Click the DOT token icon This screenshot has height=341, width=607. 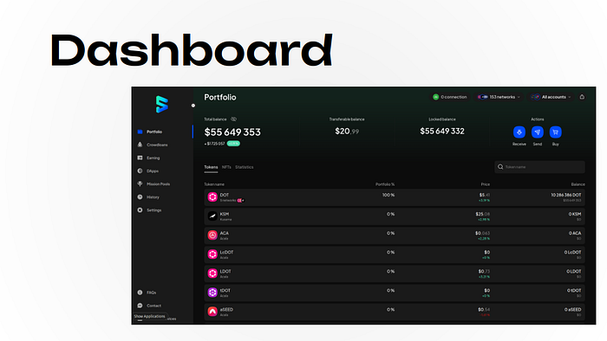click(212, 197)
